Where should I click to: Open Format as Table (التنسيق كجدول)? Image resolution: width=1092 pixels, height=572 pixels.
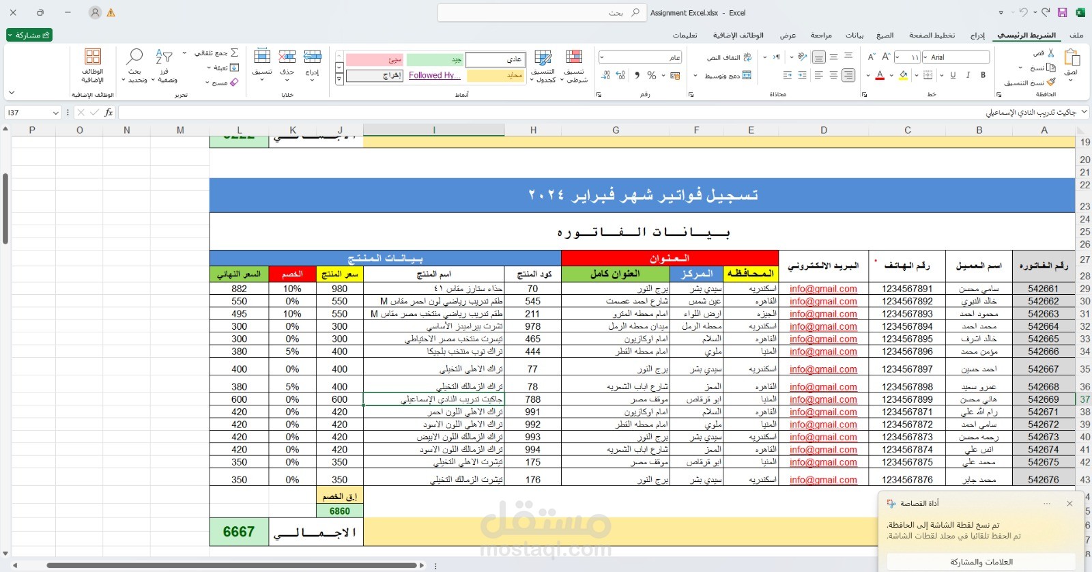543,66
